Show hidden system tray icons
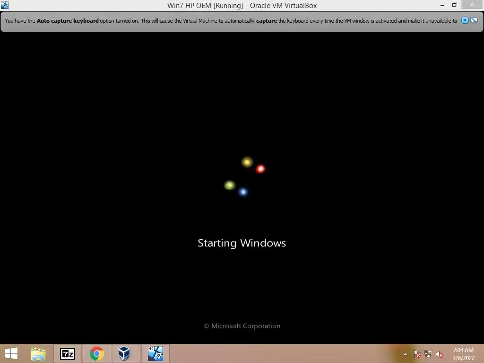The width and height of the screenshot is (484, 363). (x=405, y=354)
